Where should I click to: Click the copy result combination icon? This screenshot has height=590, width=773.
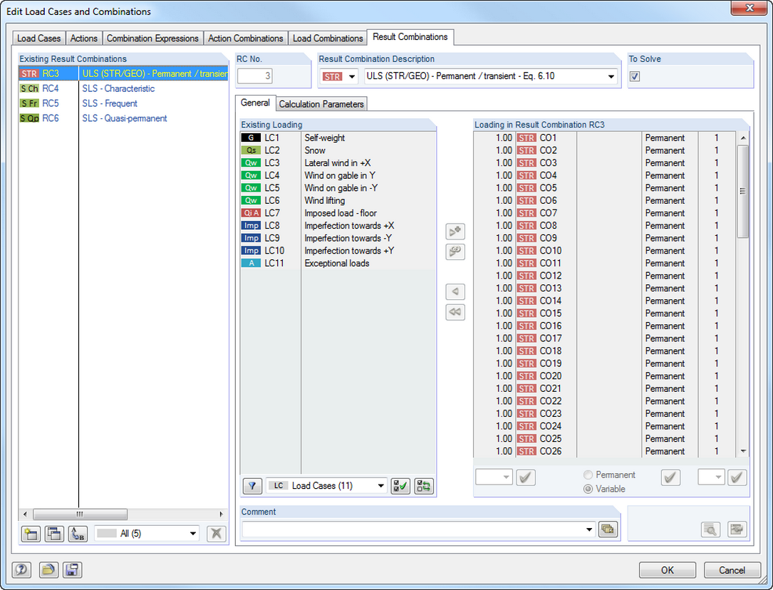click(54, 533)
